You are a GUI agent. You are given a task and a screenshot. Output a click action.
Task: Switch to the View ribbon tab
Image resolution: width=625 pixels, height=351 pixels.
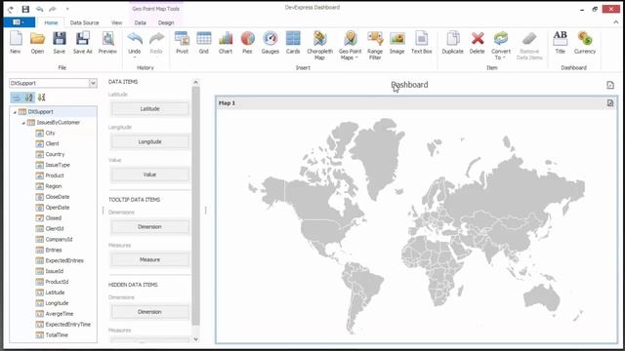[117, 22]
